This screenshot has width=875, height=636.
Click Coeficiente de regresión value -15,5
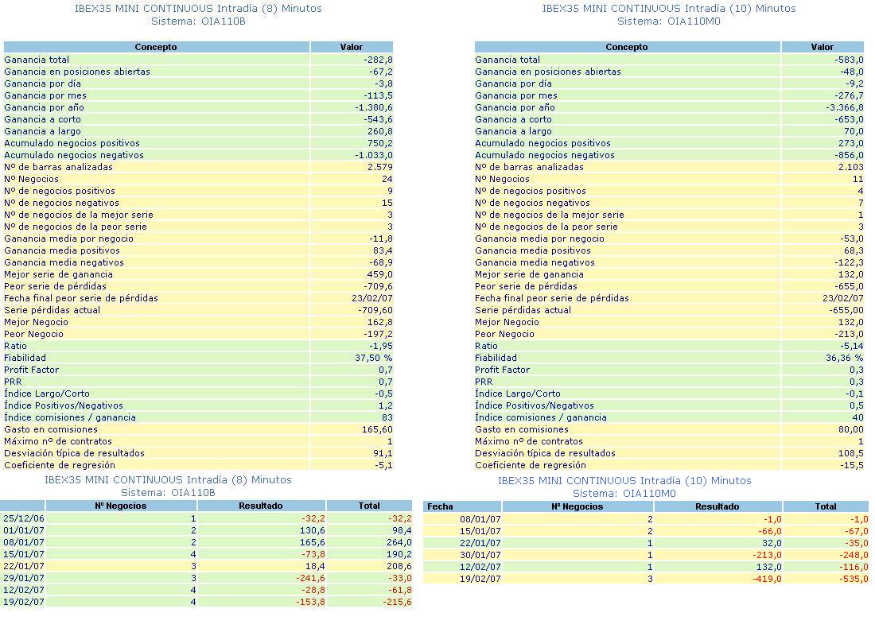click(852, 465)
